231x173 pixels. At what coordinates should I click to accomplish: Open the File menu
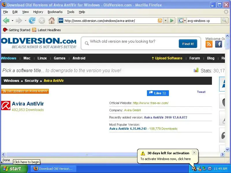click(x=5, y=12)
